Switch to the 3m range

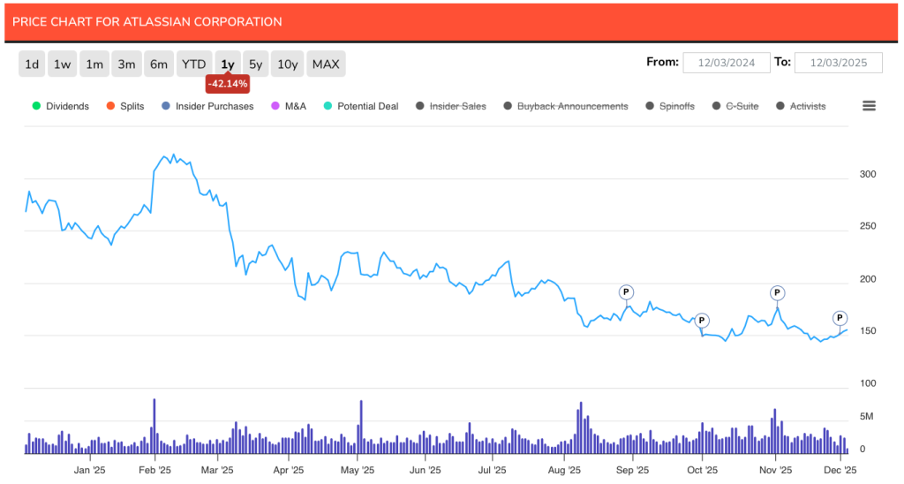pos(126,64)
